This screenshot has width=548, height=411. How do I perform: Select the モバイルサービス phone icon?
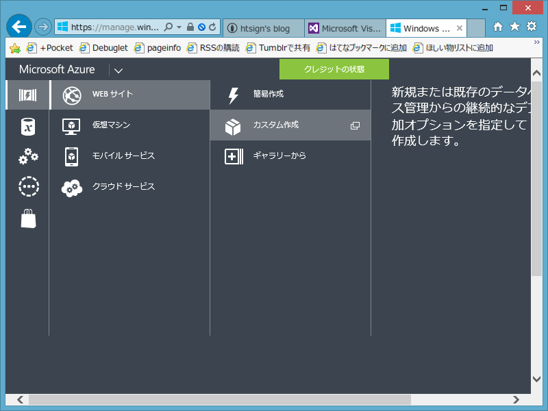pos(71,155)
